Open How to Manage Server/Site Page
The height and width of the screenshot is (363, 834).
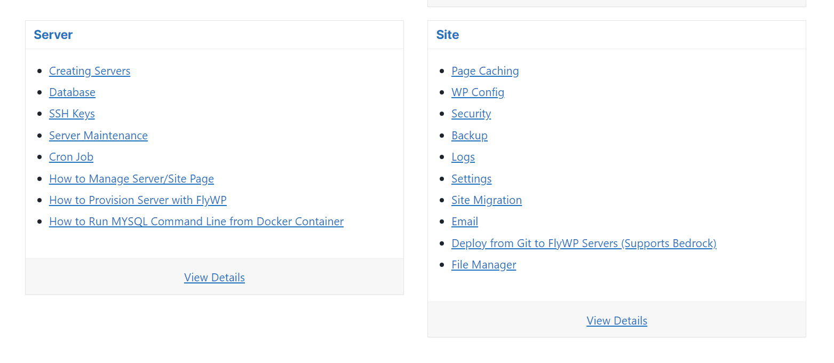coord(131,179)
